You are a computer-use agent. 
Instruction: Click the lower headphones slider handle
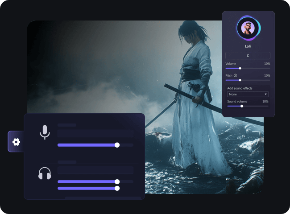pyautogui.click(x=117, y=188)
